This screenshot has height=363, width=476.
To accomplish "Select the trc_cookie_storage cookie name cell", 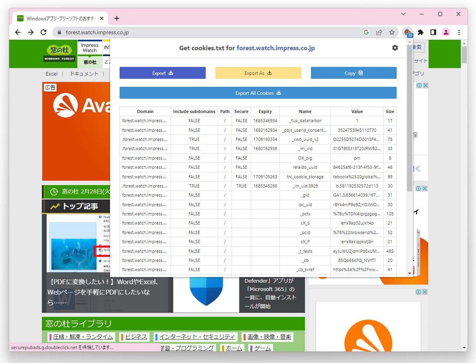I will coord(305,177).
